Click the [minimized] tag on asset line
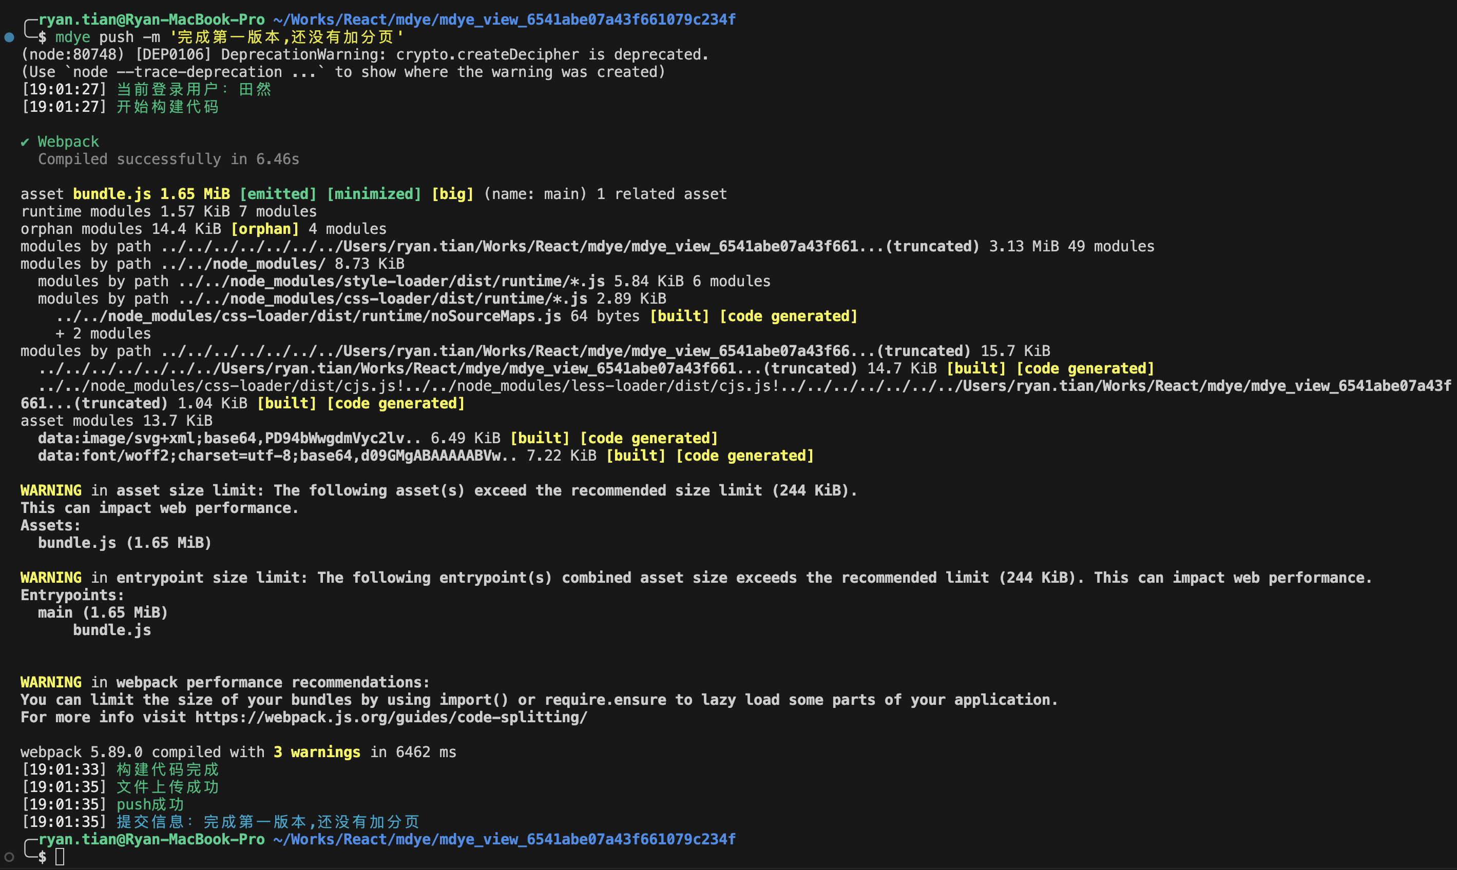The image size is (1457, 870). tap(374, 194)
